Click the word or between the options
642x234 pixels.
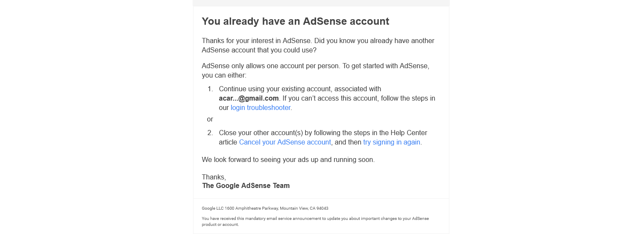pyautogui.click(x=210, y=119)
